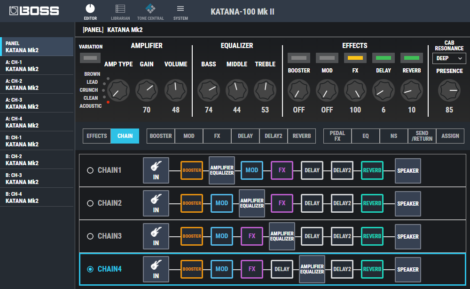Click the guitar IN block in CHAIN4
This screenshot has height=289, width=470.
(156, 269)
